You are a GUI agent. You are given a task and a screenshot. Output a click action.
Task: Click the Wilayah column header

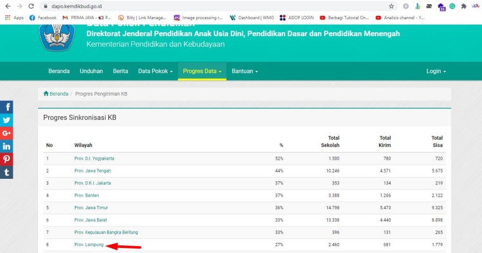coord(83,145)
